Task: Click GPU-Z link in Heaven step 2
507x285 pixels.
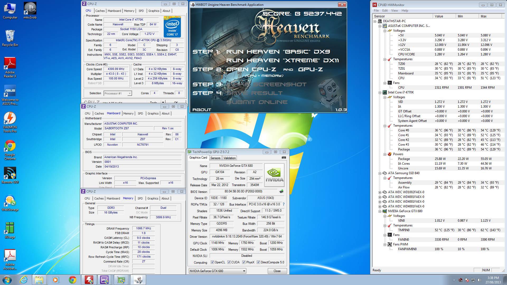Action: click(x=311, y=69)
